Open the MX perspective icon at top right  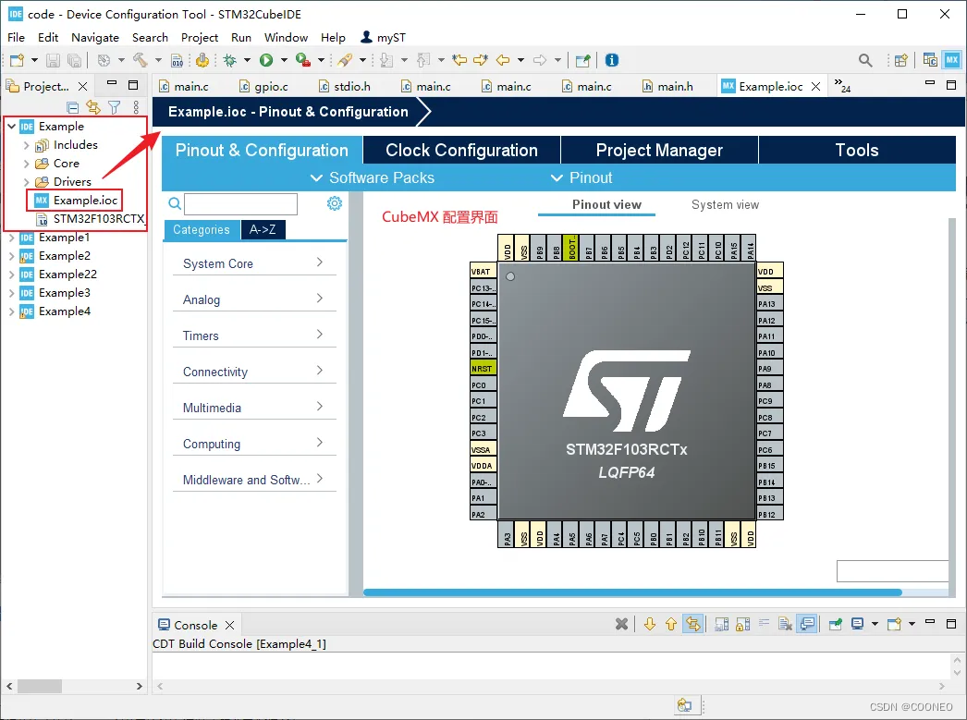tap(951, 60)
